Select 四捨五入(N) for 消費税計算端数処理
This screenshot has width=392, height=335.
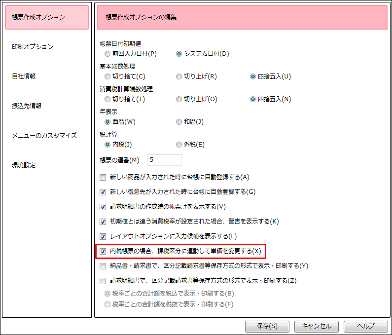(x=253, y=99)
